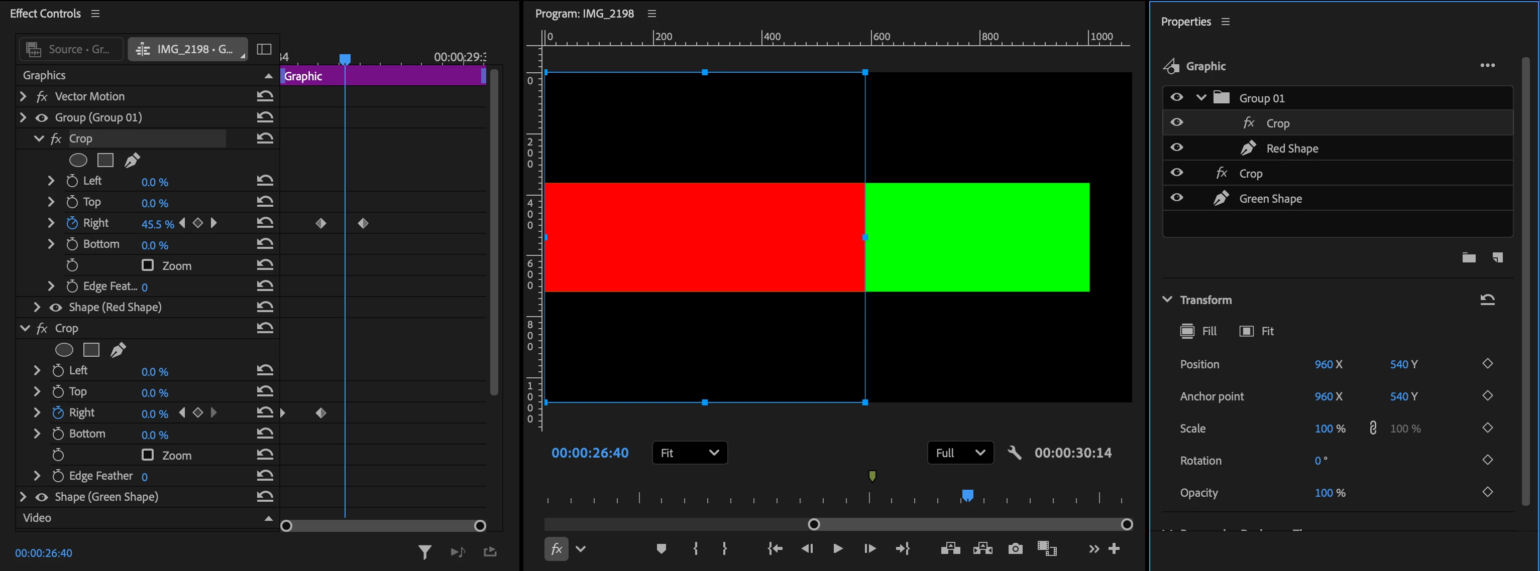Click the export icon at Effect Controls bottom
The image size is (1540, 571).
(x=490, y=552)
